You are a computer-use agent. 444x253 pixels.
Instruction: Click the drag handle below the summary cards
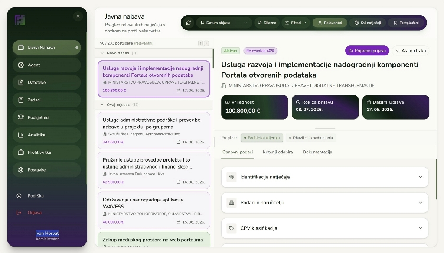[x=325, y=129]
